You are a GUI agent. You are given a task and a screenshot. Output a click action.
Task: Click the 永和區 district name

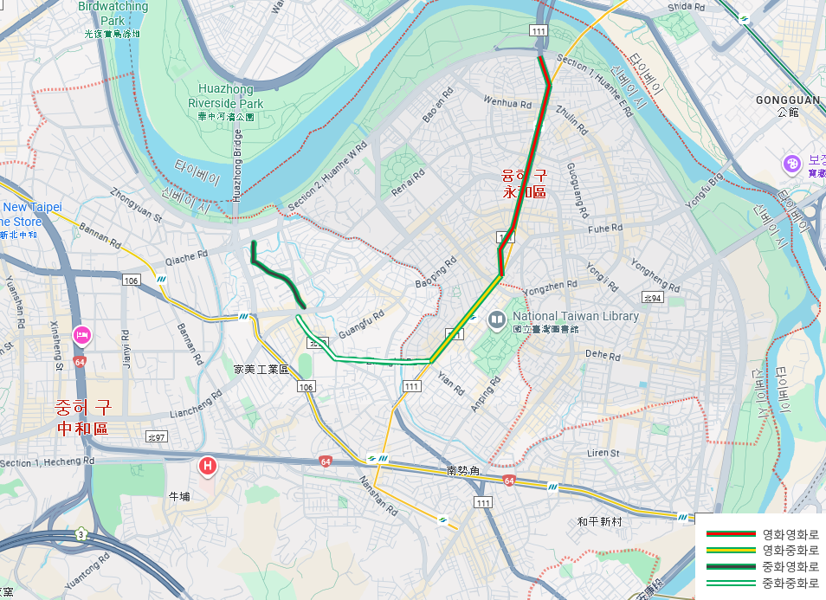coord(524,191)
